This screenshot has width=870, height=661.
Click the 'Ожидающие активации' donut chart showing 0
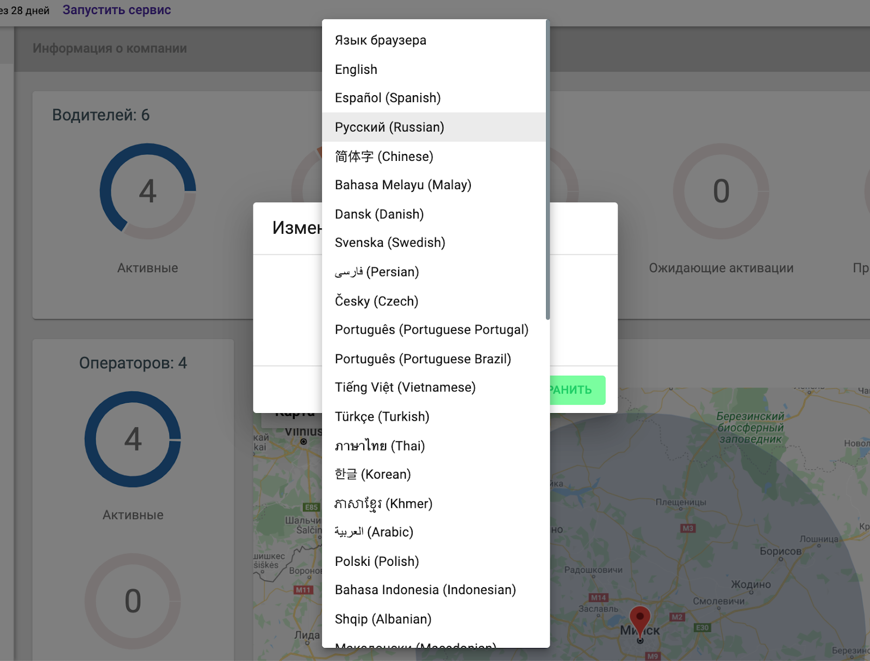pyautogui.click(x=721, y=191)
